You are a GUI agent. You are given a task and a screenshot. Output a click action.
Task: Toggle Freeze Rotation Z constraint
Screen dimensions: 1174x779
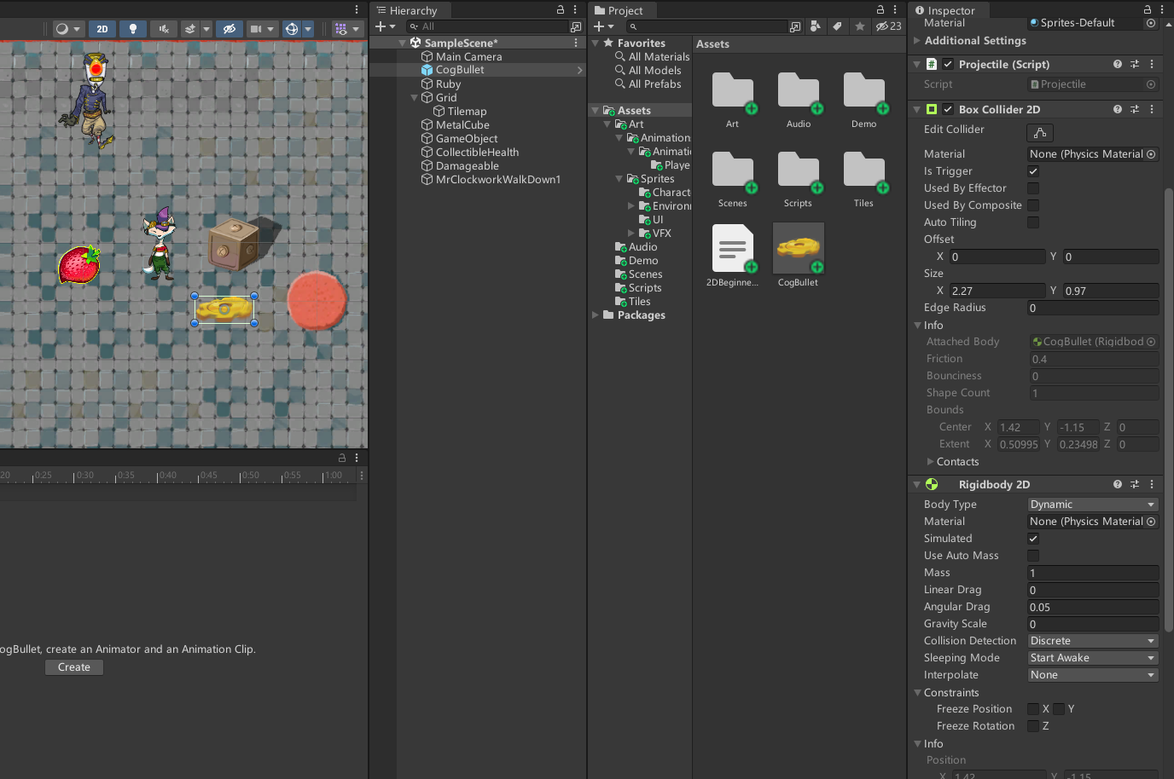(x=1032, y=725)
